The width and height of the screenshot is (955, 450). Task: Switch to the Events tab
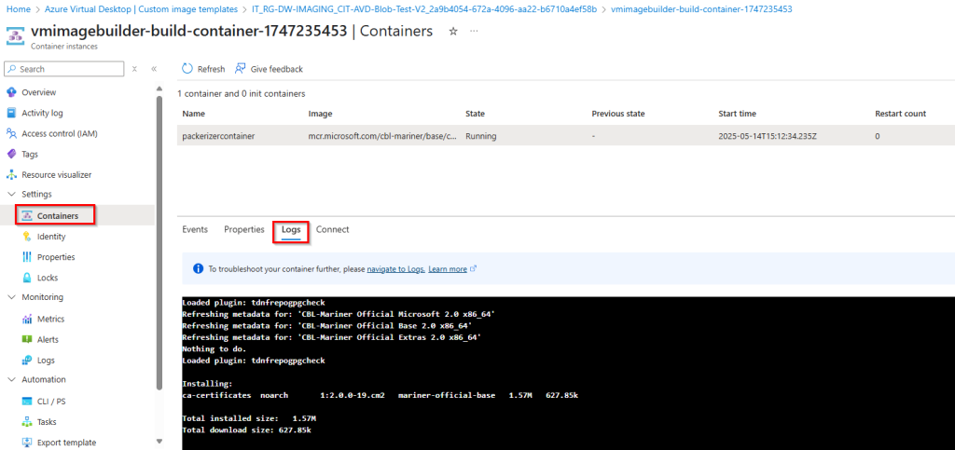195,229
